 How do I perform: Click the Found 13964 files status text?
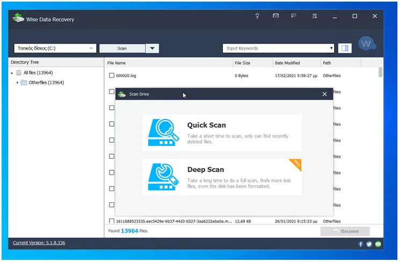click(x=128, y=231)
